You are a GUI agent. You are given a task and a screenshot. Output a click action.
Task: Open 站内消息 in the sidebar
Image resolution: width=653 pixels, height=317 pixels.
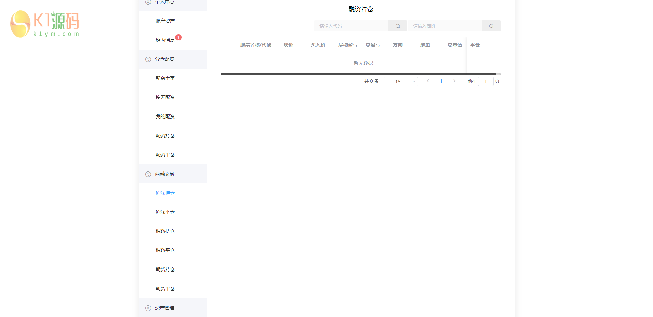172,40
